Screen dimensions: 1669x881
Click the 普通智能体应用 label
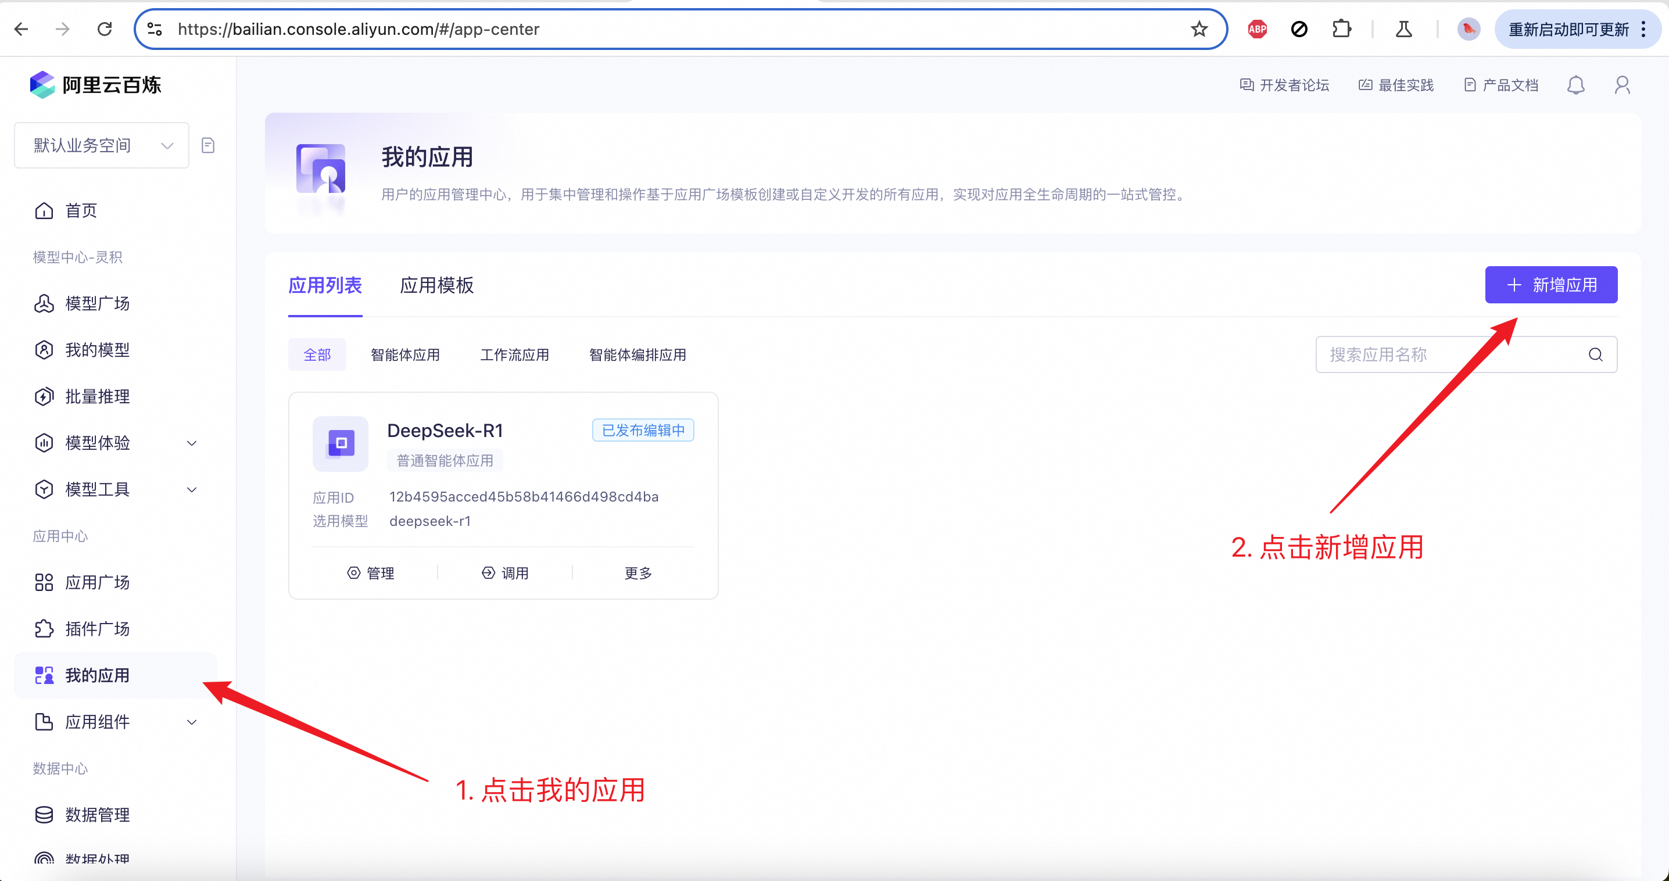pyautogui.click(x=445, y=461)
